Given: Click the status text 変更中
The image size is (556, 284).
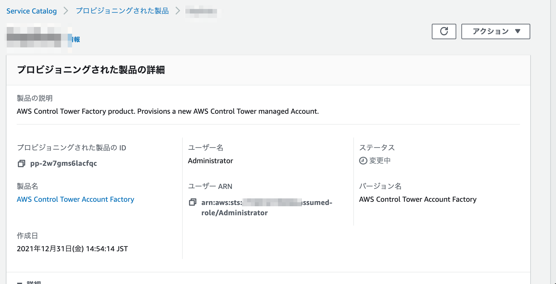Looking at the screenshot, I should pyautogui.click(x=380, y=161).
